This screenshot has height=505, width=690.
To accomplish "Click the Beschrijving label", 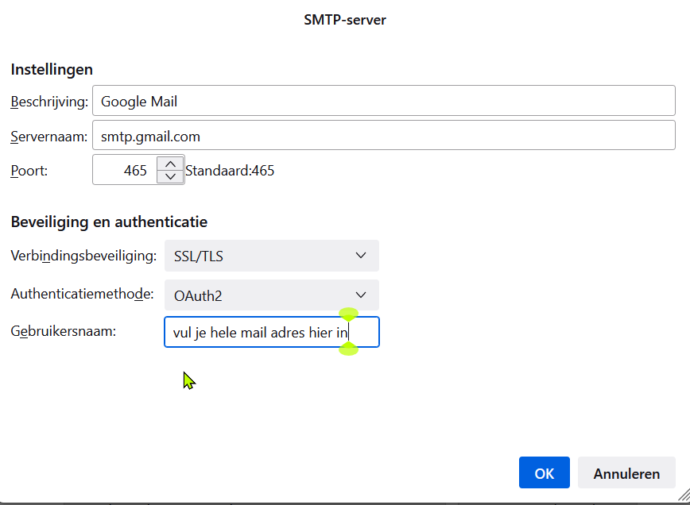I will 49,102.
